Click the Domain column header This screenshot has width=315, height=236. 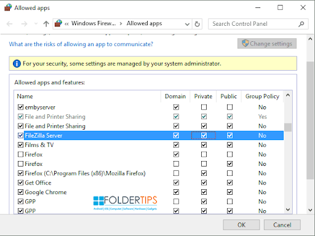[175, 96]
